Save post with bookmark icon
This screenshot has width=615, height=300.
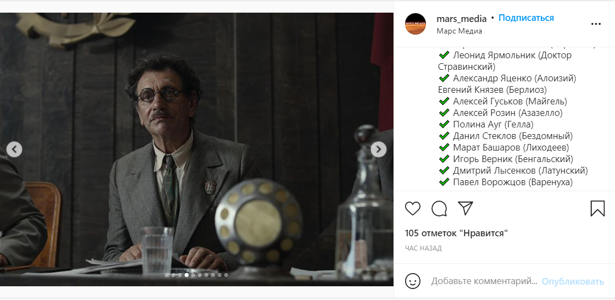click(597, 209)
